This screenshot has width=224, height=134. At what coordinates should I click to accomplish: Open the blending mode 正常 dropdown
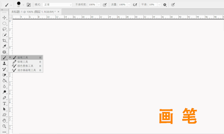click(x=57, y=5)
